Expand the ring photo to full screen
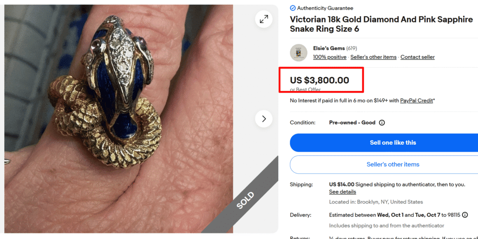Viewport: 478px width, 239px height. tap(264, 19)
